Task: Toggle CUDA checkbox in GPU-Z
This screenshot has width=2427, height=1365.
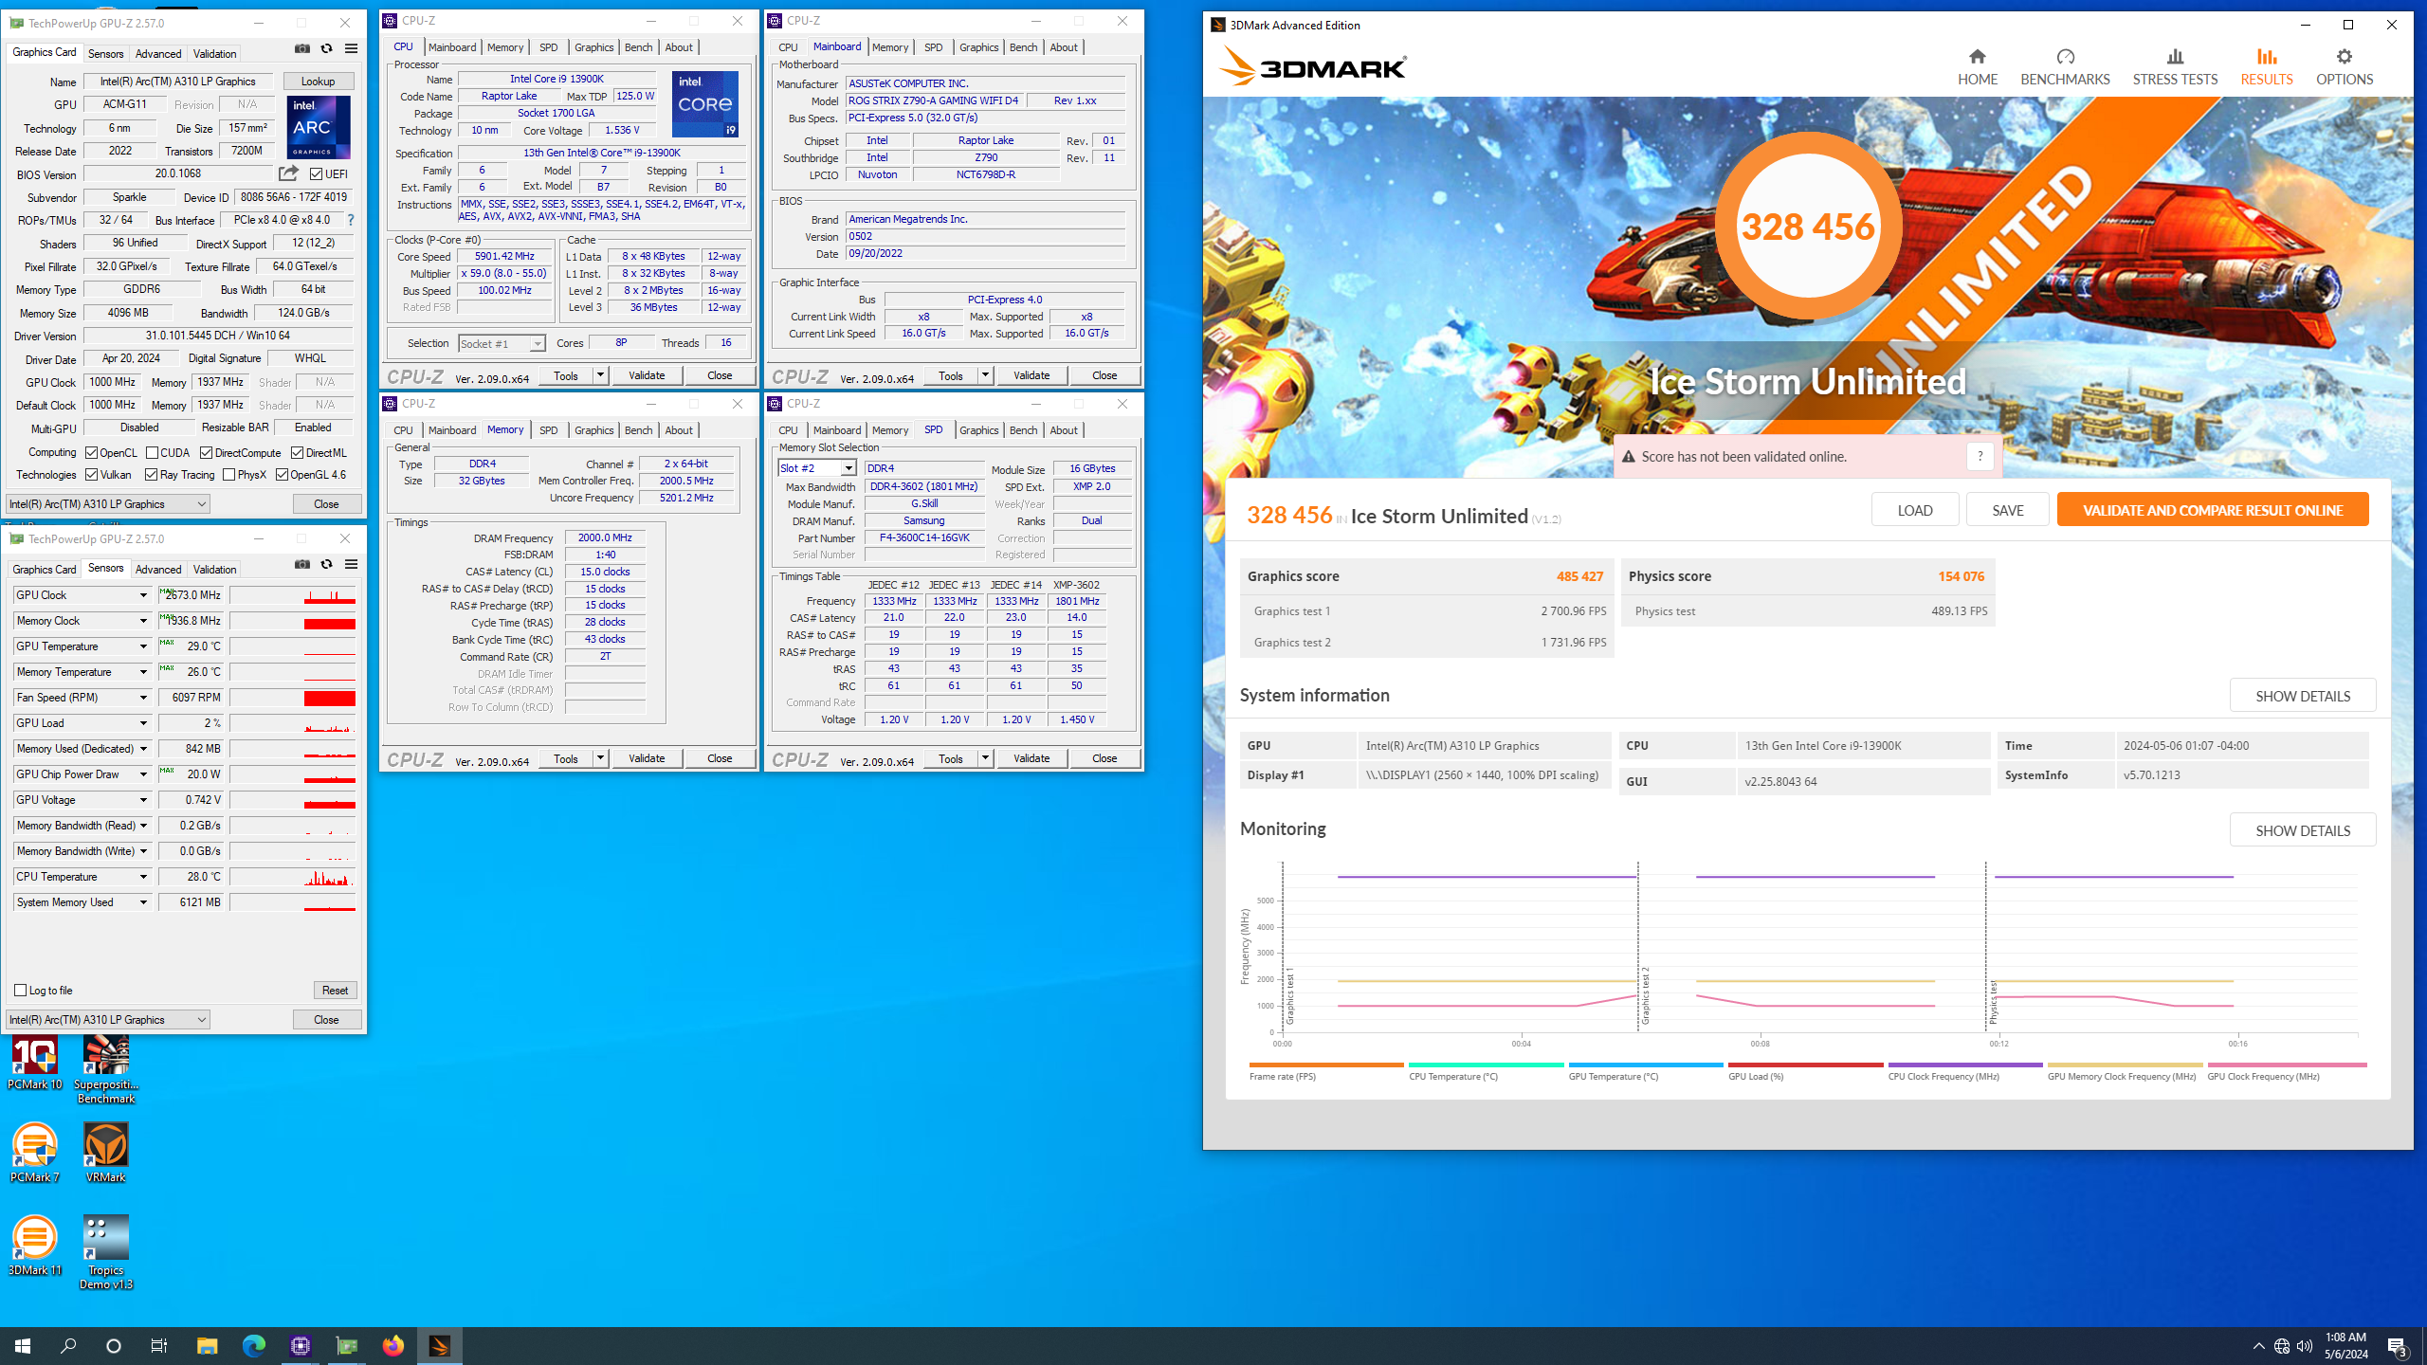Action: [x=152, y=453]
